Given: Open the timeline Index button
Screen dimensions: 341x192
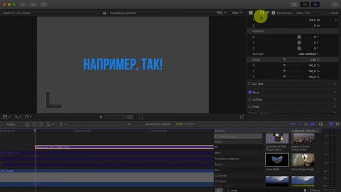Looking at the screenshot, I should pyautogui.click(x=11, y=124).
